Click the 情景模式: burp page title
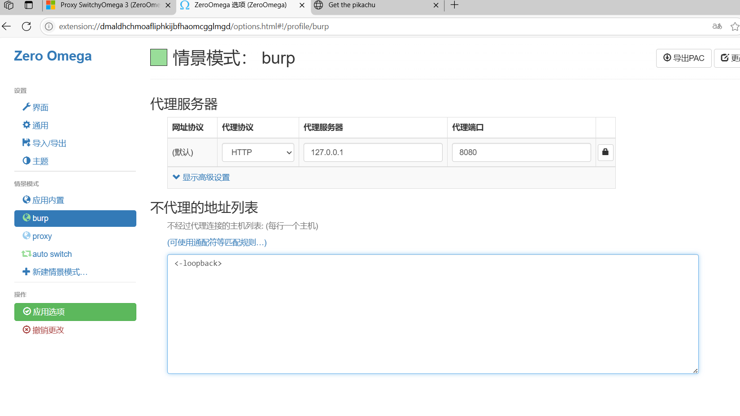 pos(234,58)
